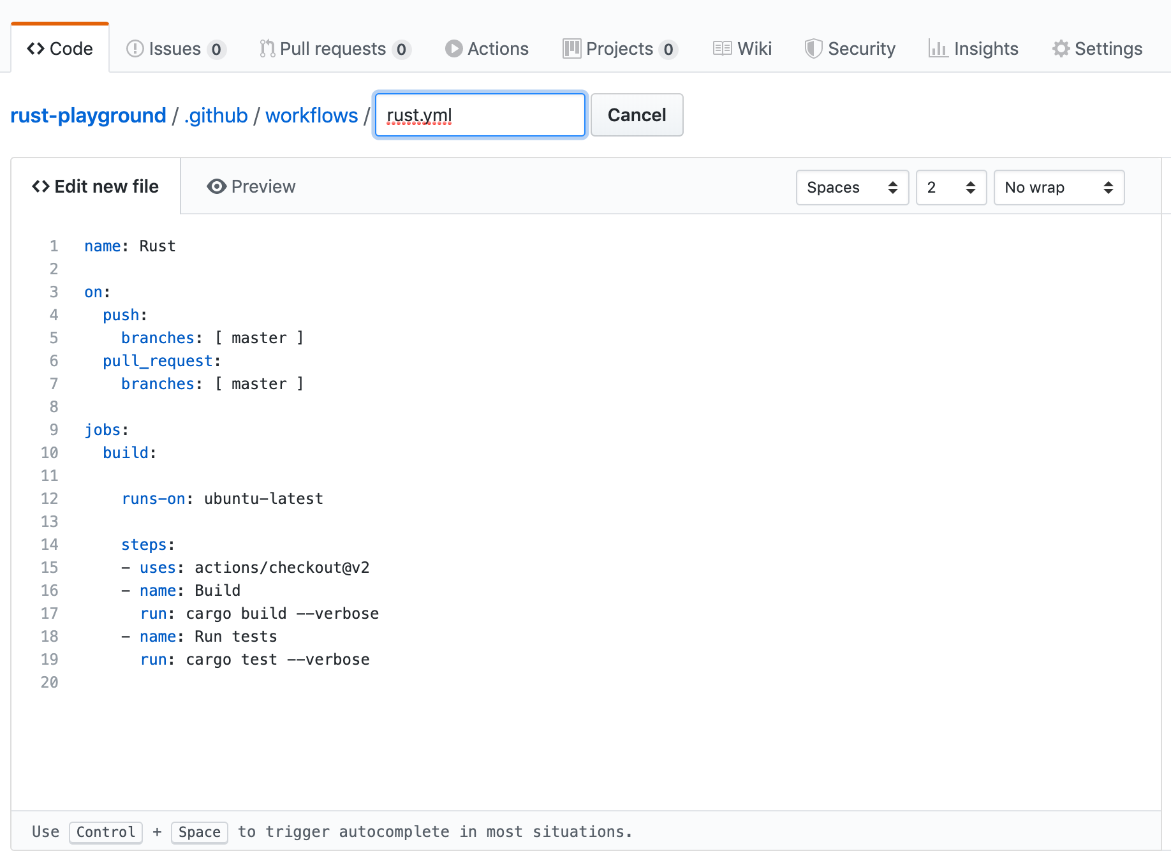Viewport: 1171px width, 865px height.
Task: Click line number 1 in gutter
Action: coord(54,246)
